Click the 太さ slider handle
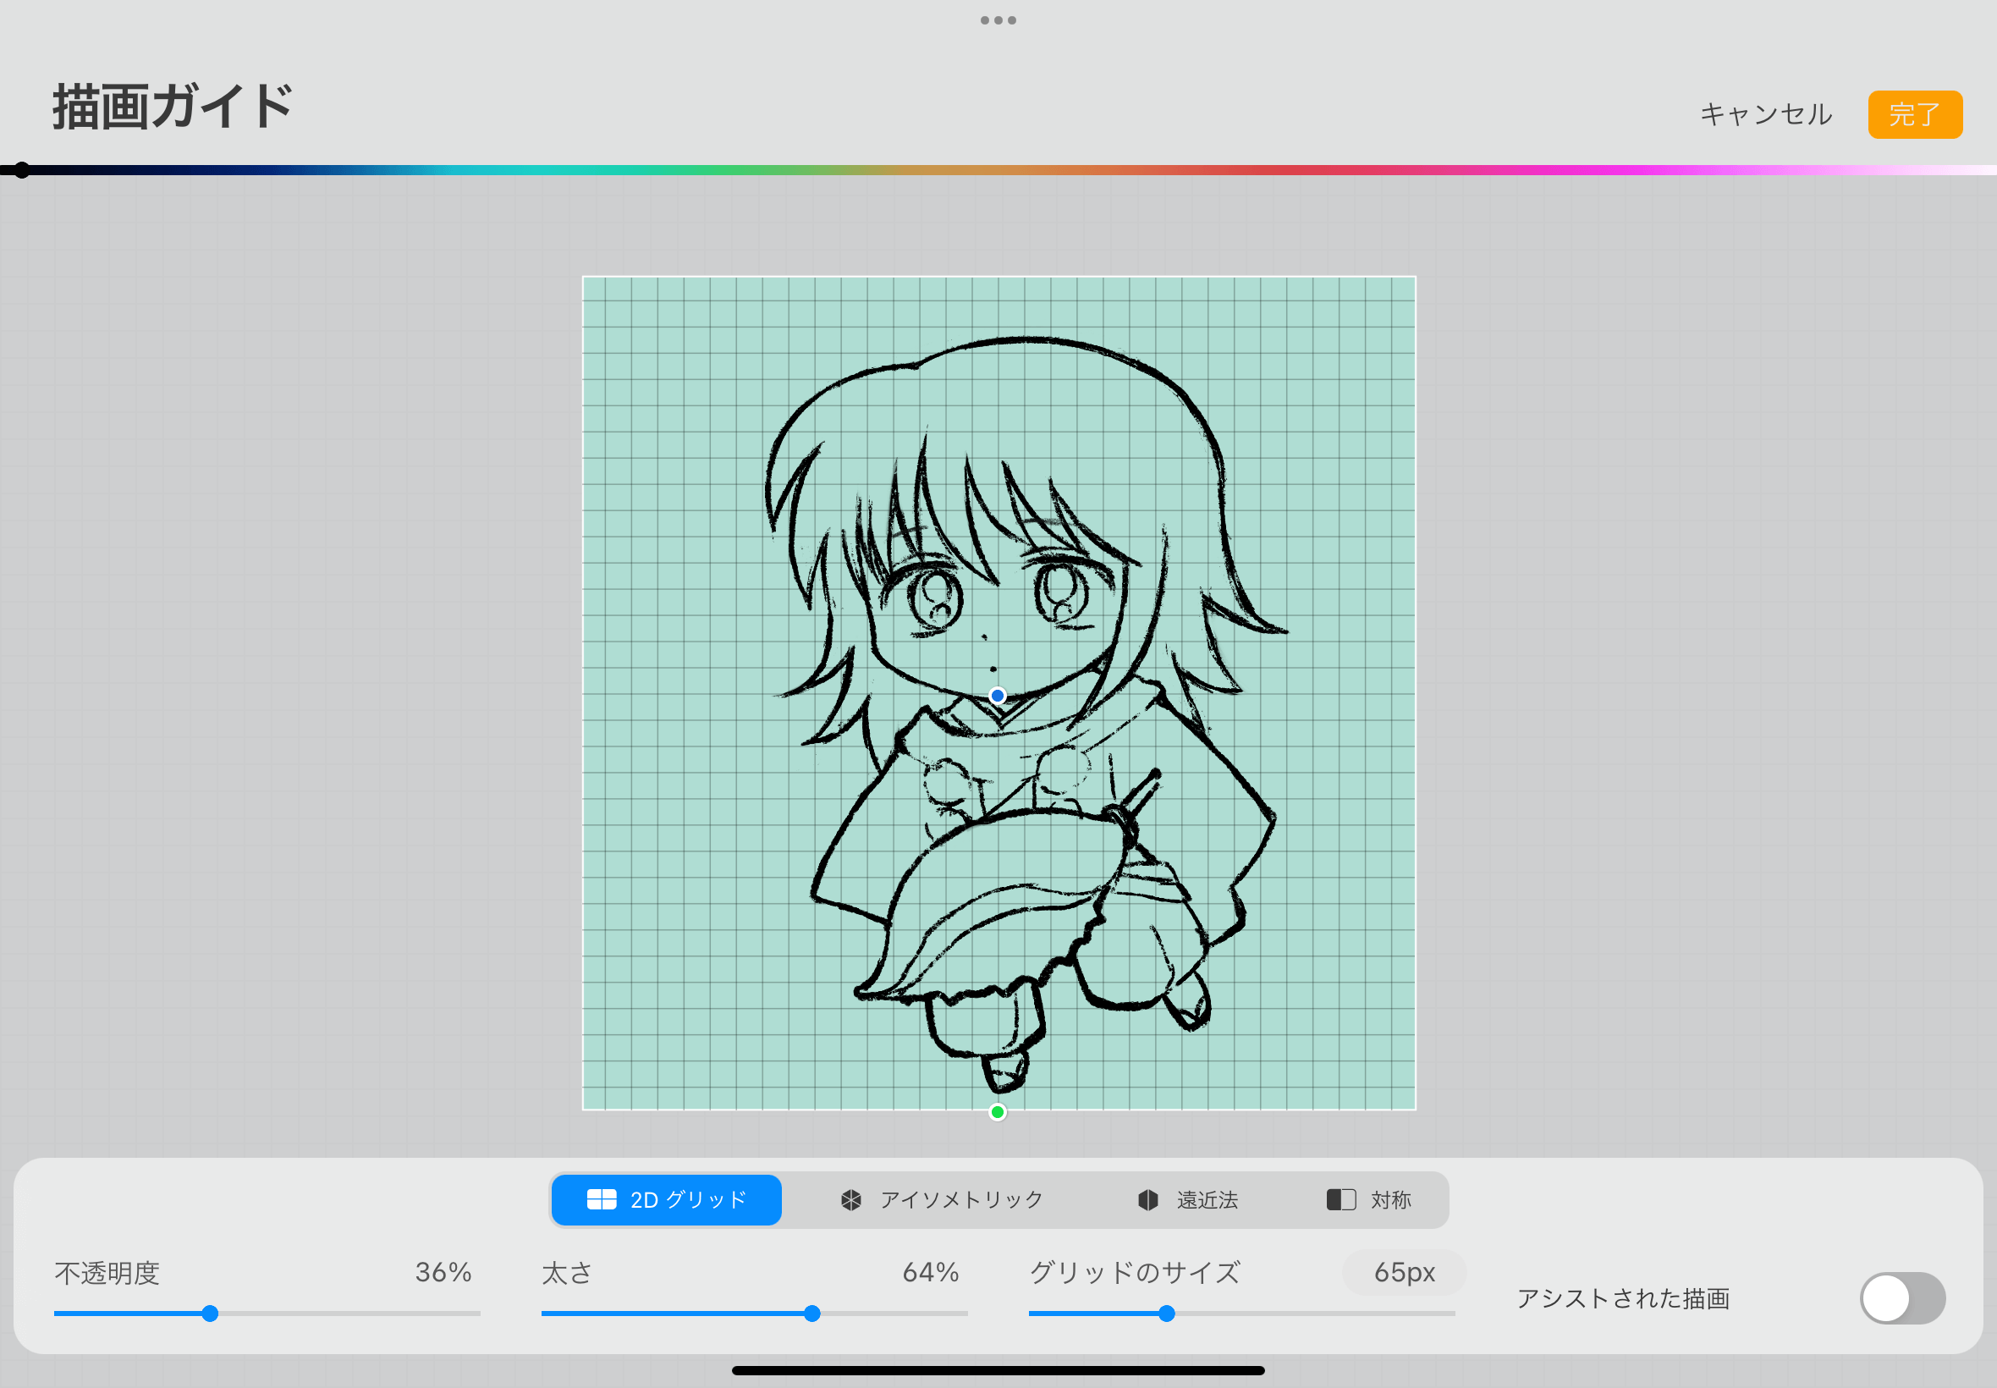The image size is (1997, 1388). coord(811,1314)
